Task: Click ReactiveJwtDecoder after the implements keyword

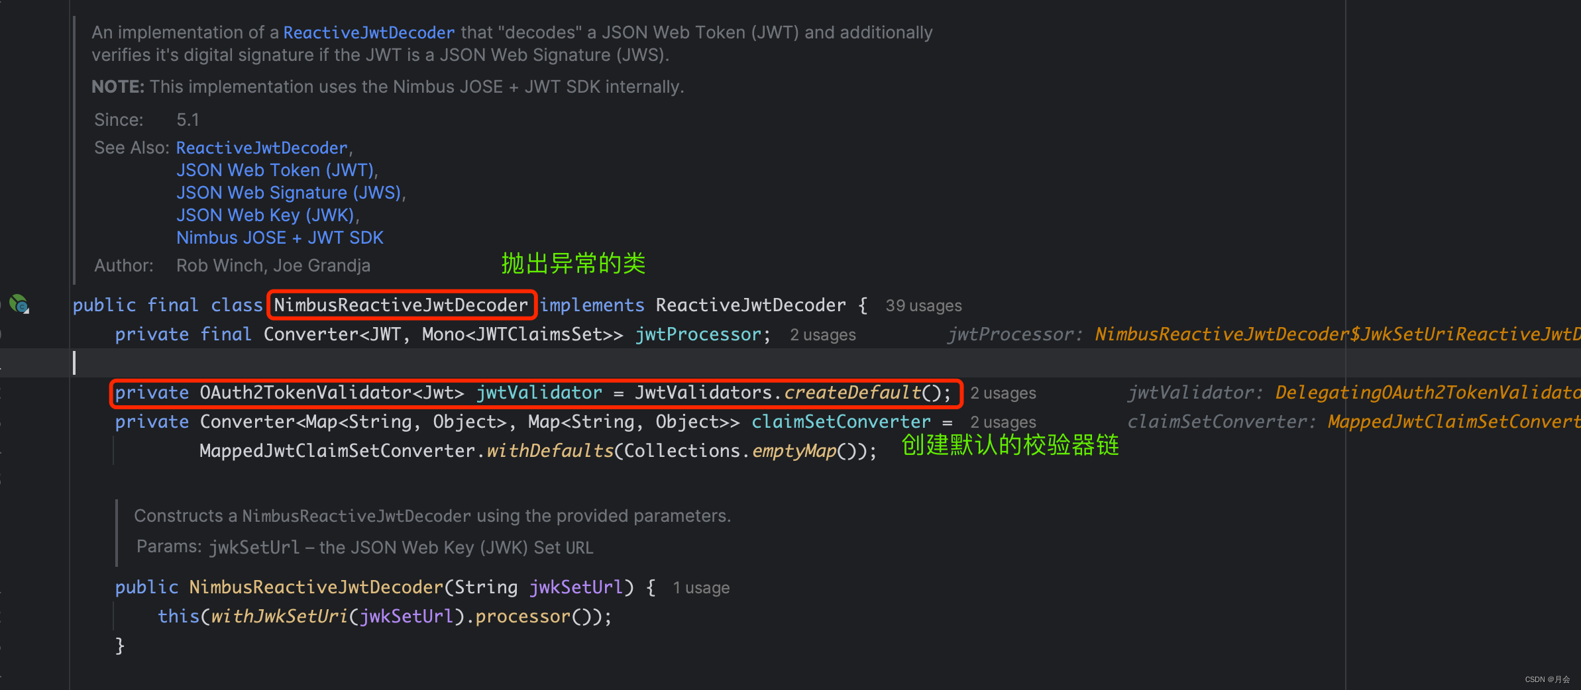Action: coord(750,305)
